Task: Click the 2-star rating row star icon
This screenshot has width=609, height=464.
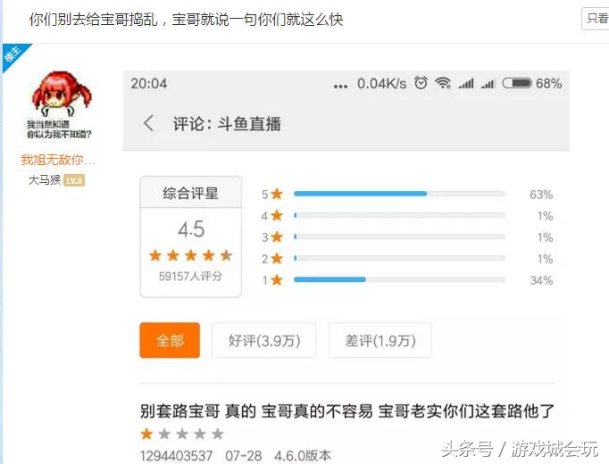Action: tap(277, 258)
